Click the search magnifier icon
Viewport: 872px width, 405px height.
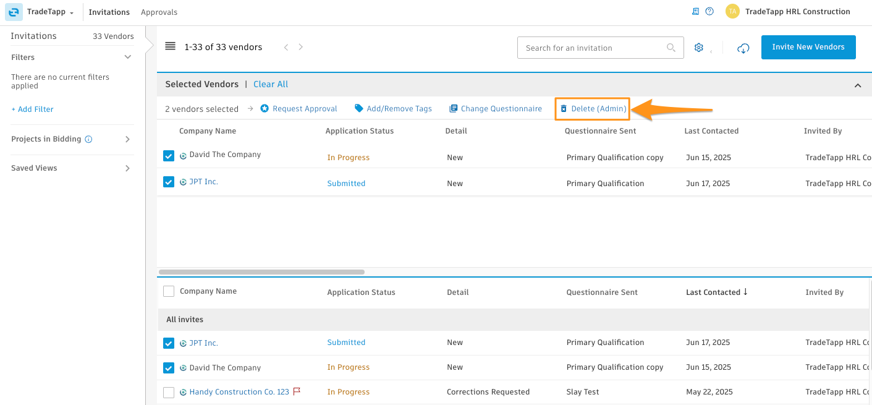tap(671, 48)
